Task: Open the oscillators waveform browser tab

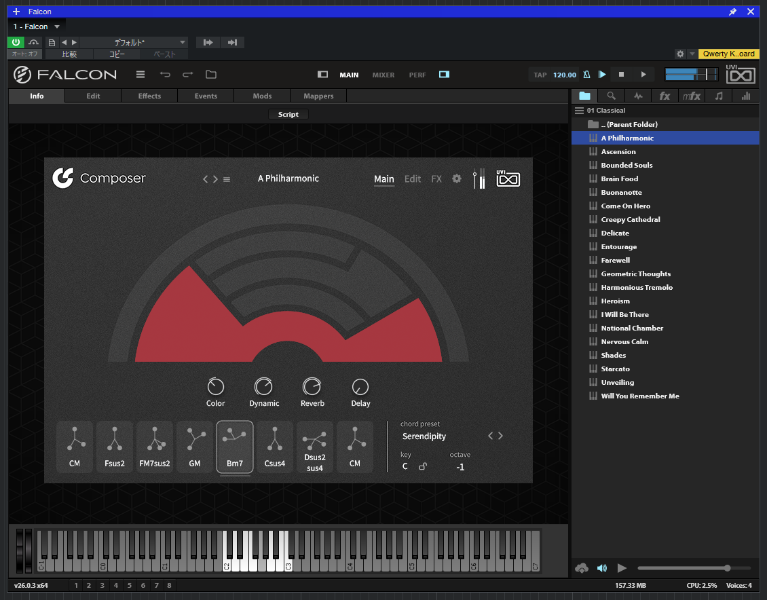Action: (638, 96)
